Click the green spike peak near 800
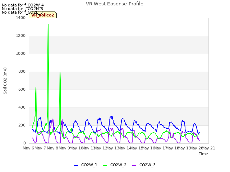 click(60, 72)
